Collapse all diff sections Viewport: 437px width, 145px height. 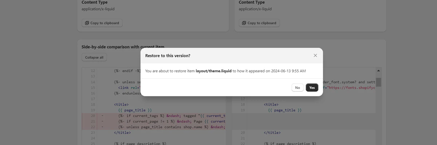94,57
